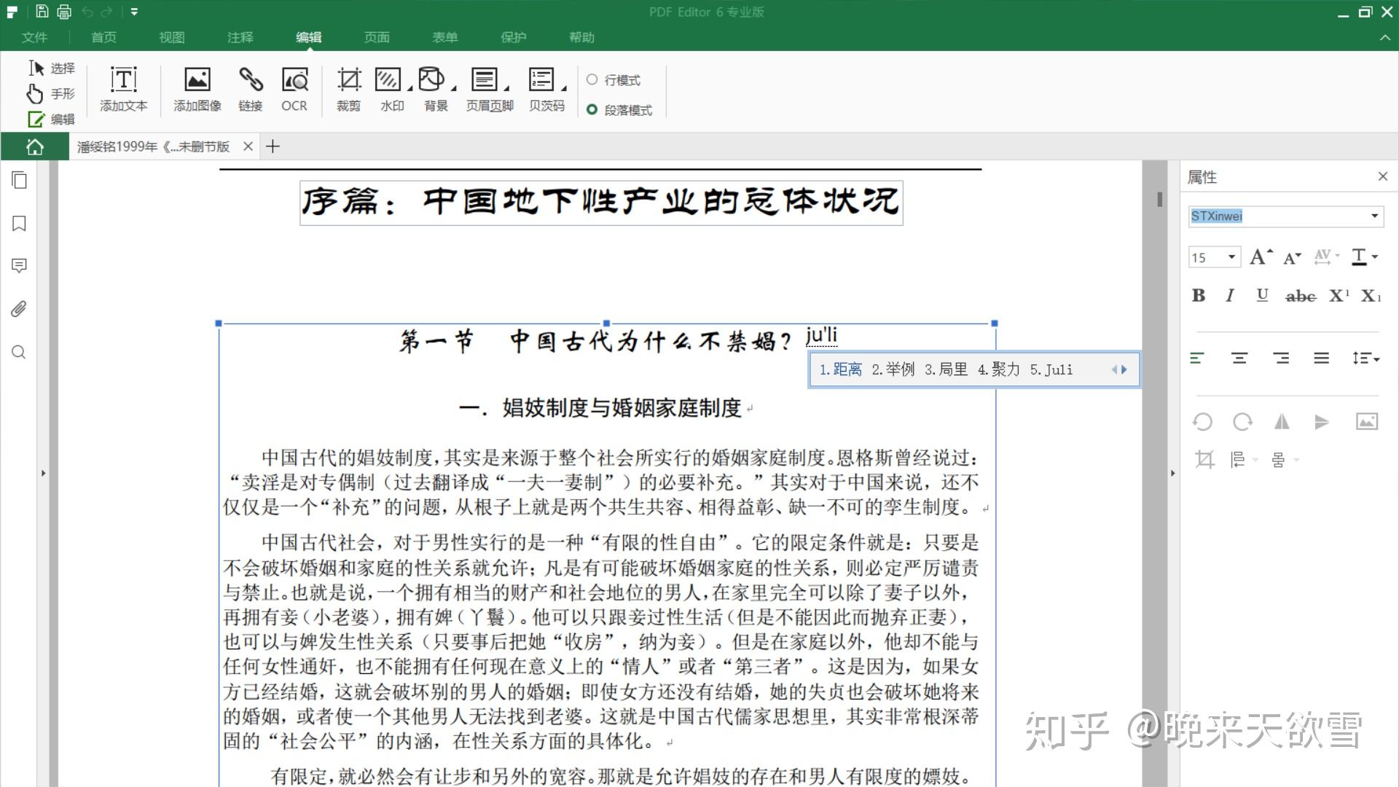The width and height of the screenshot is (1399, 787).
Task: Center align text in properties panel
Action: [x=1239, y=358]
